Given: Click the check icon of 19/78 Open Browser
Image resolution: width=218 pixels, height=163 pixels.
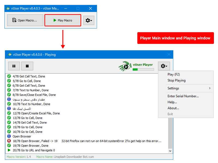Looking at the screenshot, I should [9, 145].
